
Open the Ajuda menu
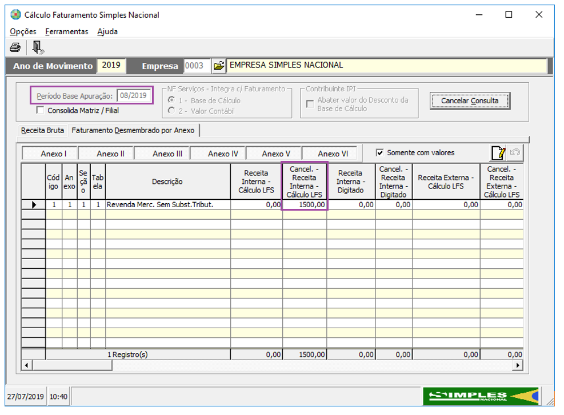[107, 31]
